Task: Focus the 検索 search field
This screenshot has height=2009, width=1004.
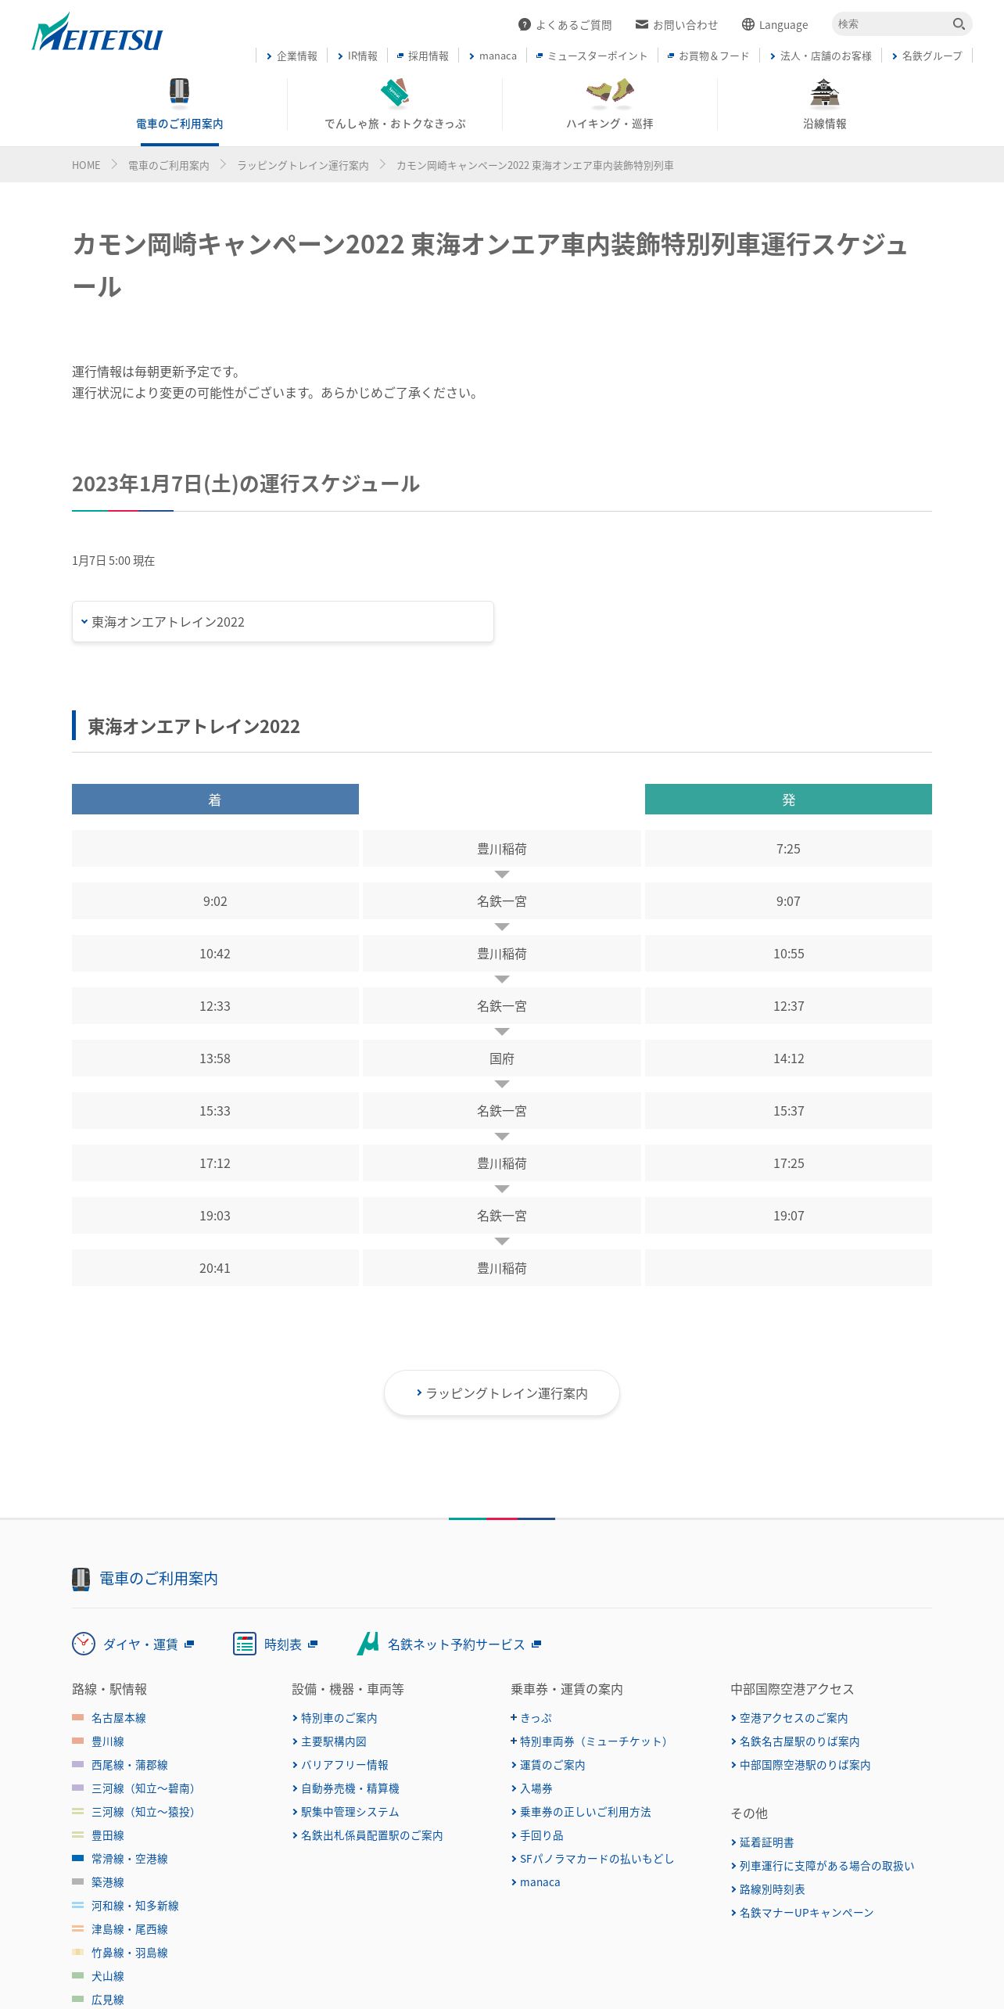Action: pyautogui.click(x=891, y=24)
